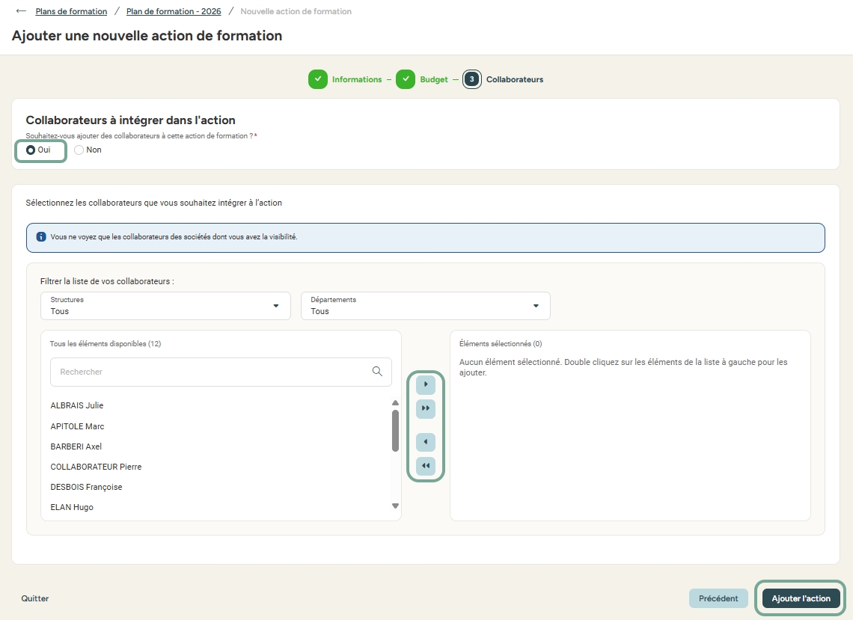The width and height of the screenshot is (853, 620).
Task: Select the Oui radio button
Action: click(x=31, y=150)
